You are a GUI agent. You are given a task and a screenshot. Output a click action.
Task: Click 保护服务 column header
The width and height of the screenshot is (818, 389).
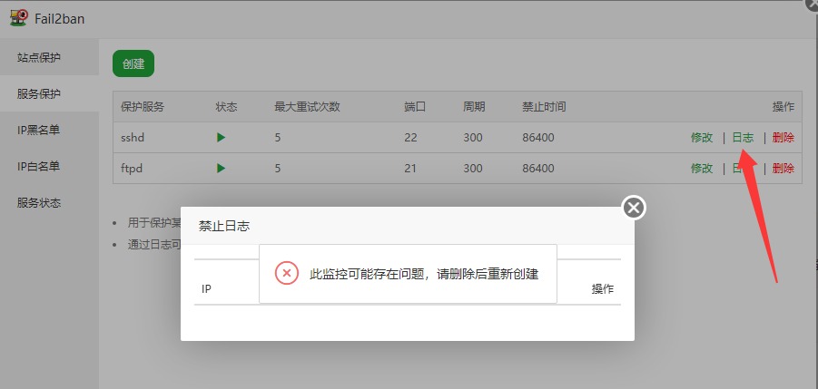pos(143,107)
